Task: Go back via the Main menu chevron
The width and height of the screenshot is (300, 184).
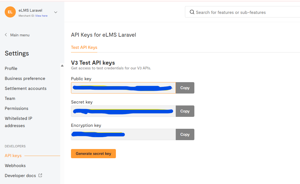Action: 6,35
